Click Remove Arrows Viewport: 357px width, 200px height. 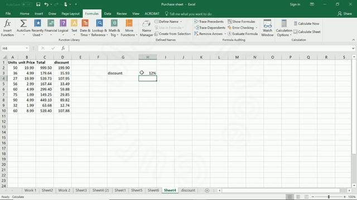tap(208, 34)
